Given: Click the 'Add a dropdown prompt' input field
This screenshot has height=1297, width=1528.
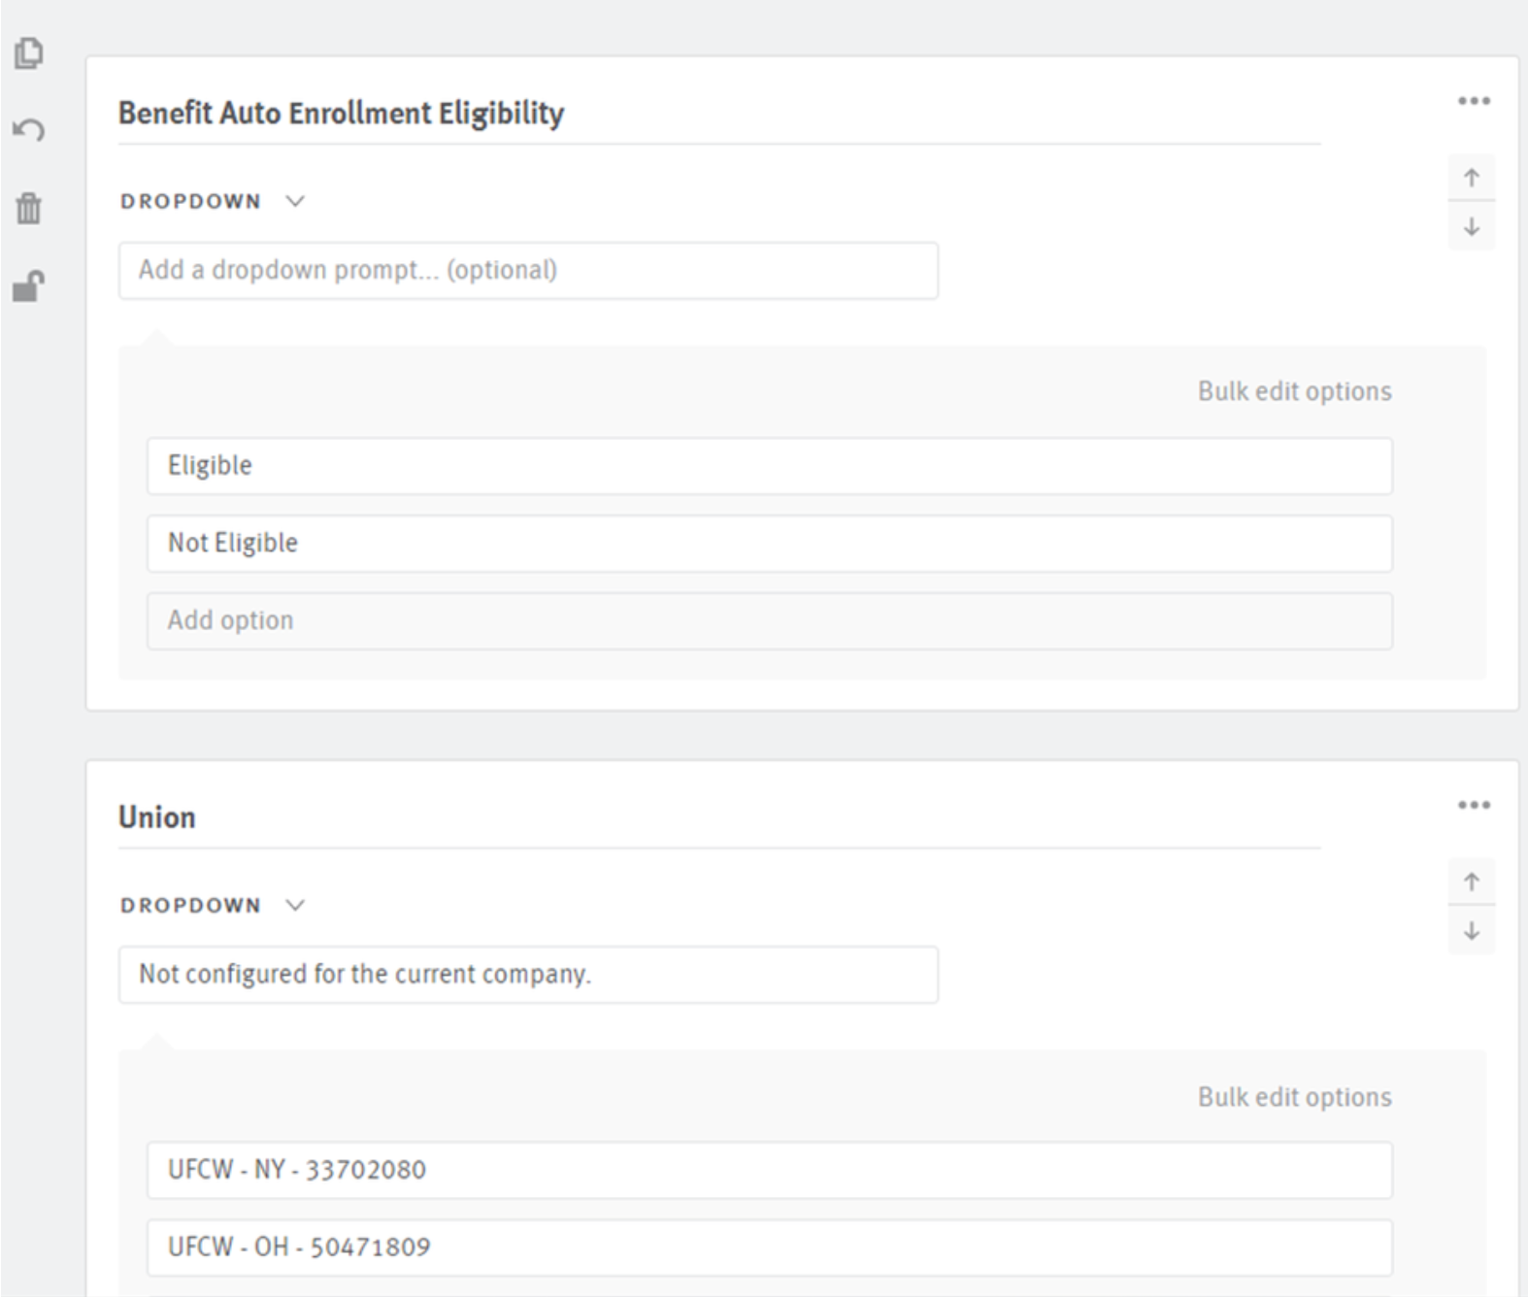Looking at the screenshot, I should (527, 270).
